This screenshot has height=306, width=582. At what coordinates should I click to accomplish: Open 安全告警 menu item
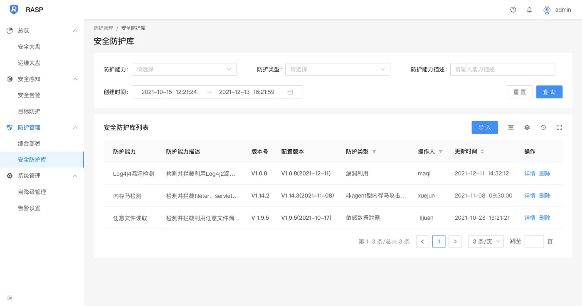pos(29,95)
